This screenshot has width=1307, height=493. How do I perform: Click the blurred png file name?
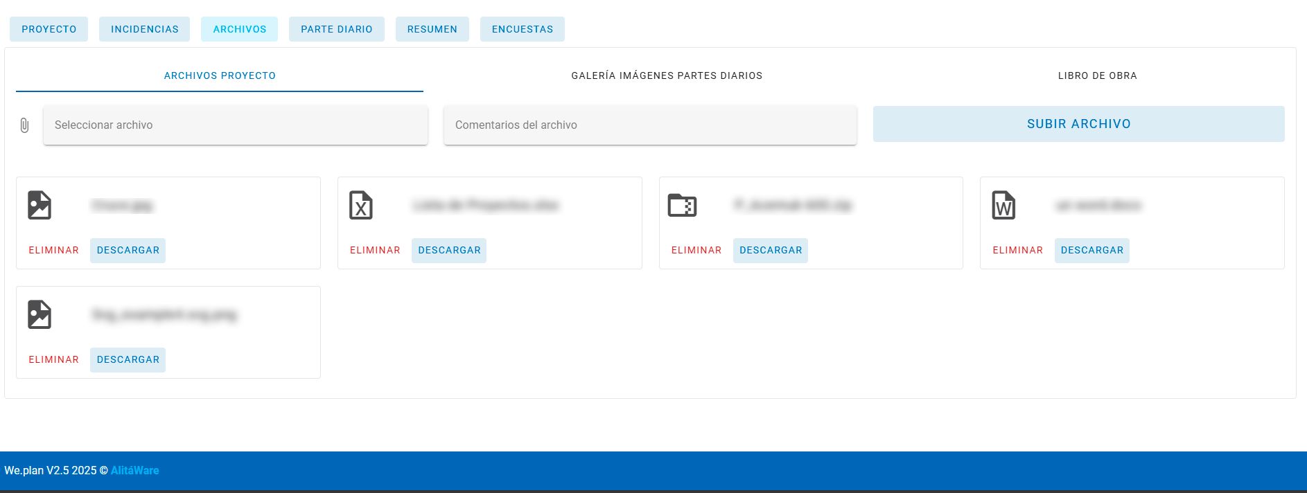click(x=164, y=315)
